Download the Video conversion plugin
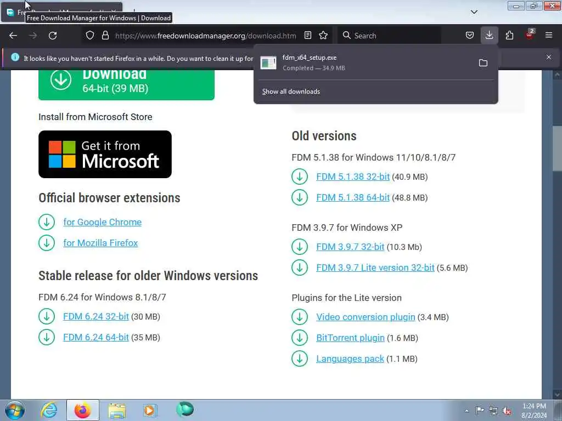This screenshot has width=562, height=421. pos(366,317)
